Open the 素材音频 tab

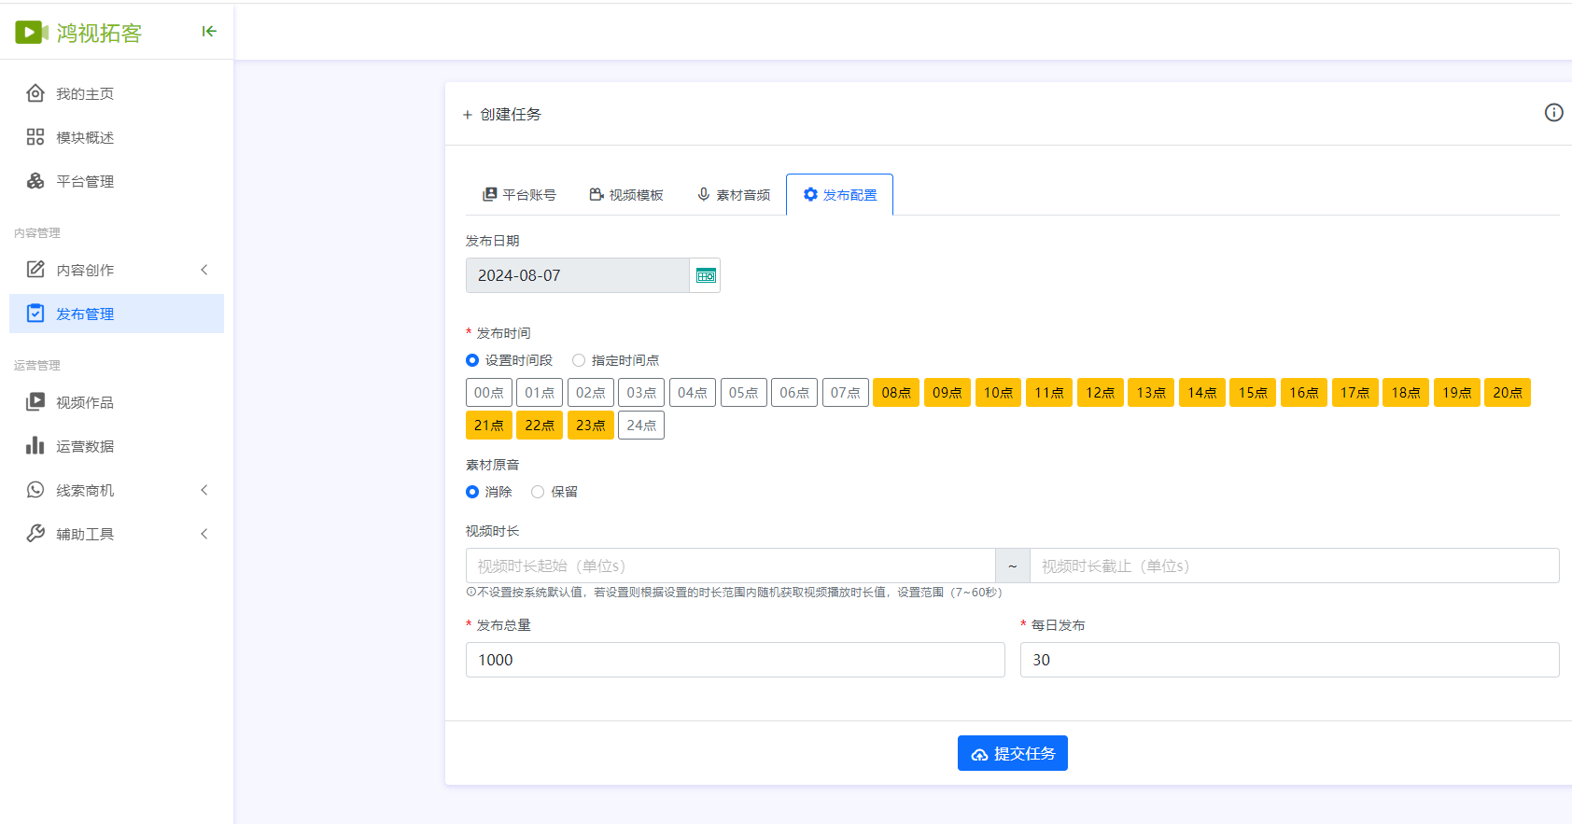pos(734,195)
